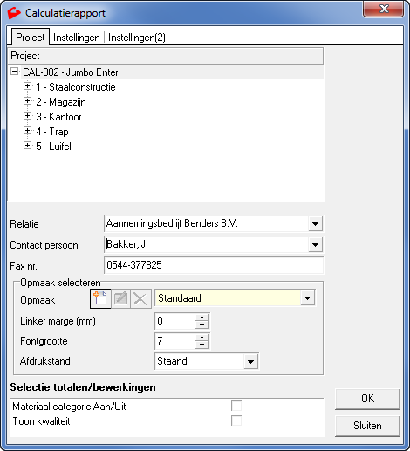Click the delete Opmaak X icon
Screen dimensions: 410x451
tap(140, 298)
